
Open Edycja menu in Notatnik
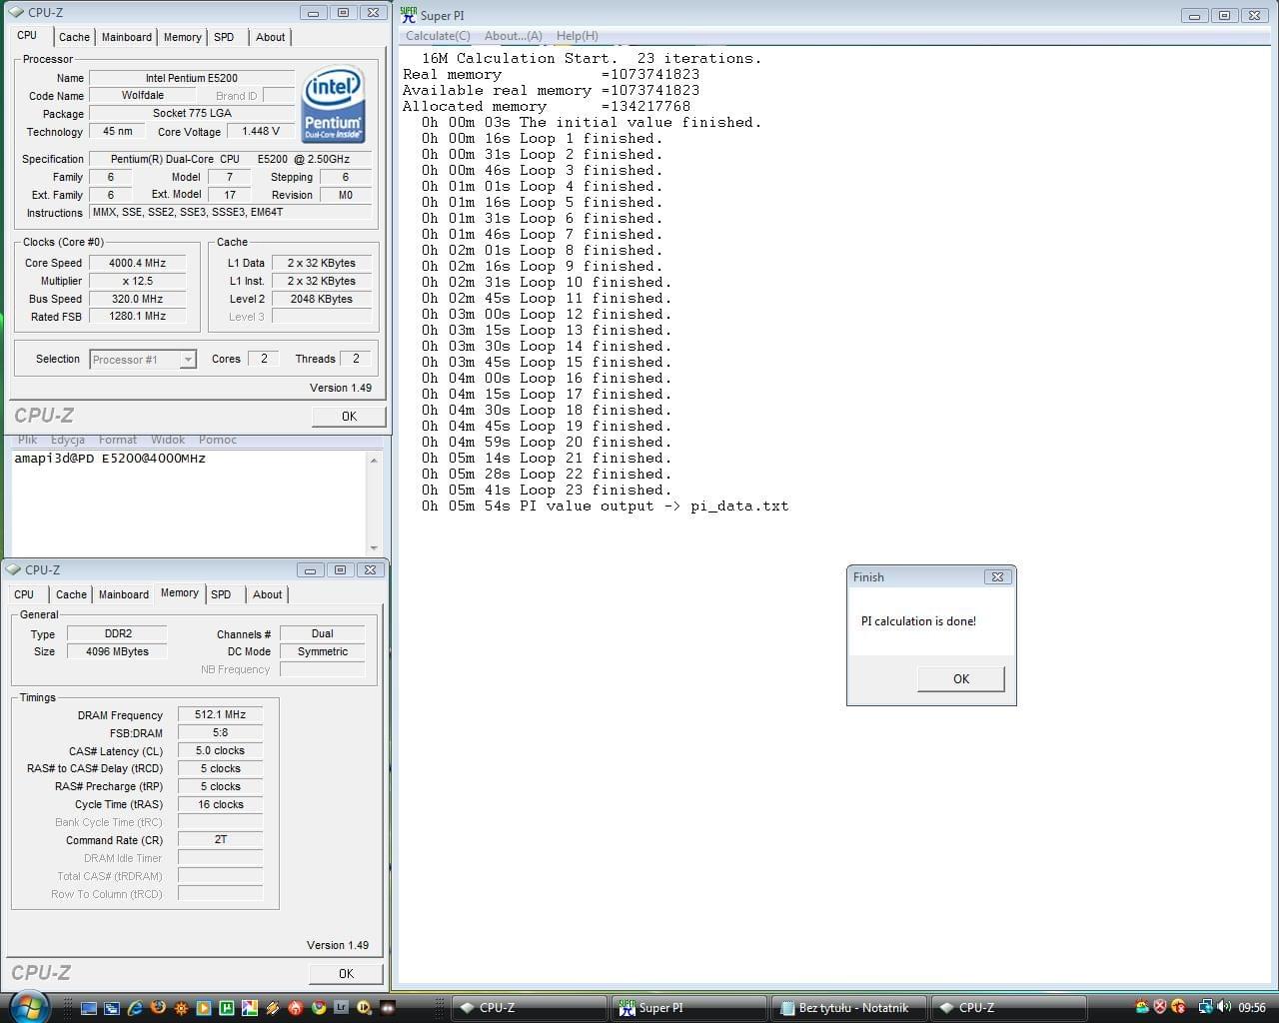(x=67, y=440)
